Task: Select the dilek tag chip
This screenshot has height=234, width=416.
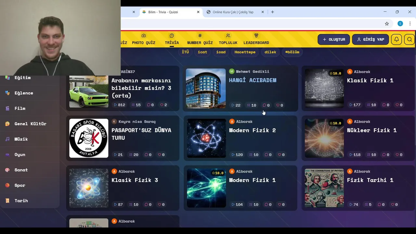Action: coord(270,52)
